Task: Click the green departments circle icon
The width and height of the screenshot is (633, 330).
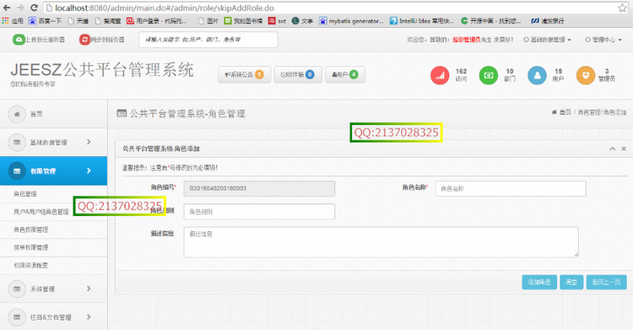Action: pos(489,75)
